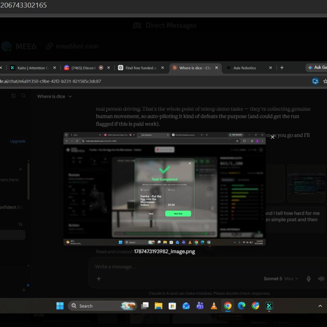Open Task View from the taskbar
The width and height of the screenshot is (327, 327).
145,306
